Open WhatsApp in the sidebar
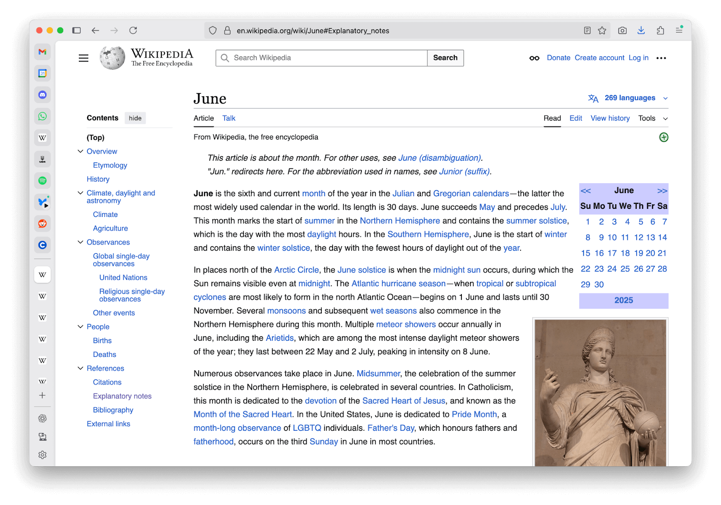Image resolution: width=721 pixels, height=505 pixels. click(x=42, y=116)
